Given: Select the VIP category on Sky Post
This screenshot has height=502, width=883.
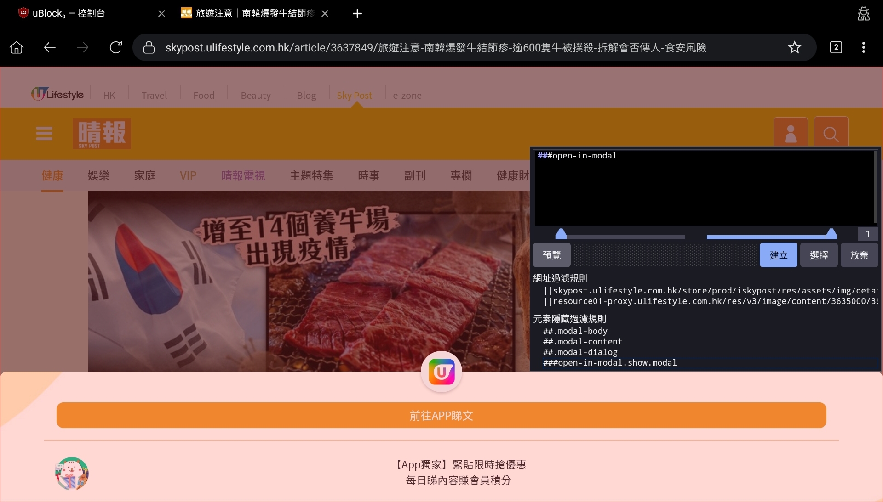Looking at the screenshot, I should tap(188, 175).
